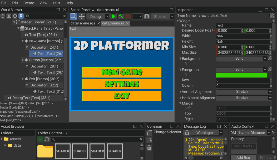Click the undo arrow in Command panel
Viewport: 277px width, 160px height.
coord(149,133)
